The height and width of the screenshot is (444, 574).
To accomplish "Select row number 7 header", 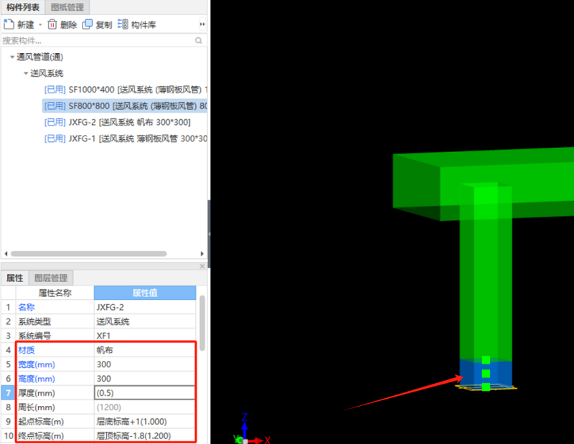I will 8,393.
